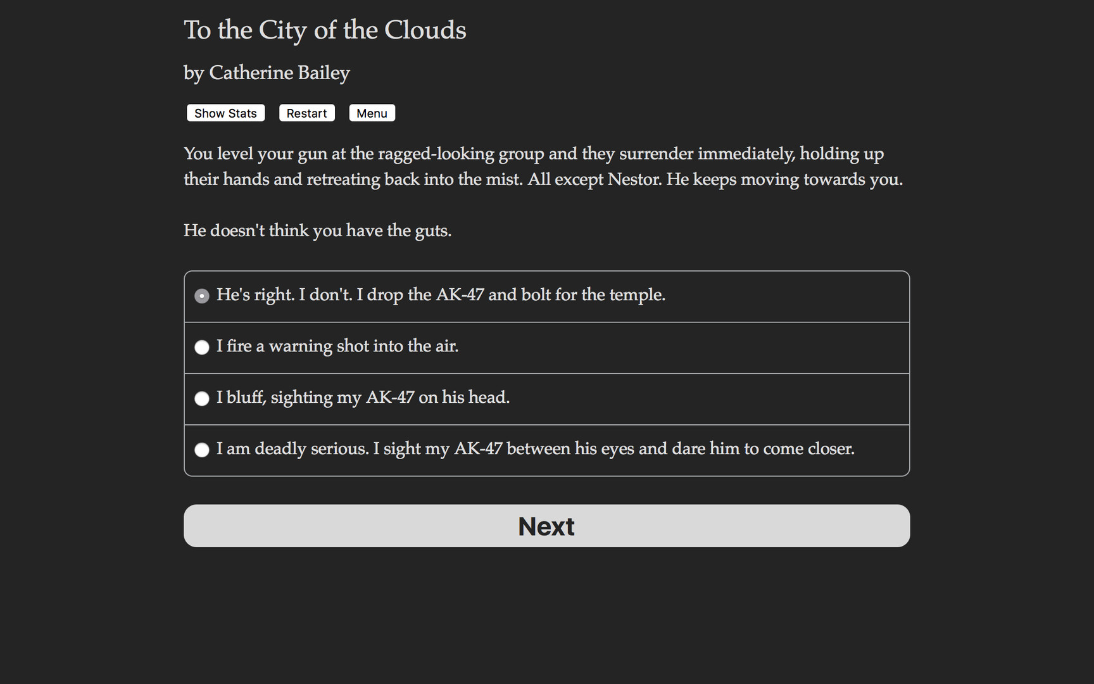Open Menu to access game options
1094x684 pixels.
372,113
